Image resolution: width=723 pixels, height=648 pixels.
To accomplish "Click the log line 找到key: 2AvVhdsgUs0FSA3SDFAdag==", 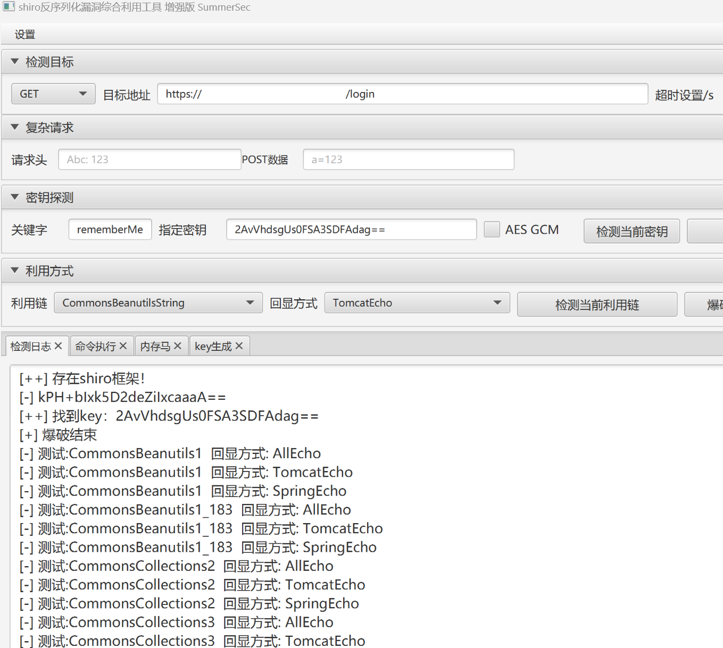I will point(169,416).
